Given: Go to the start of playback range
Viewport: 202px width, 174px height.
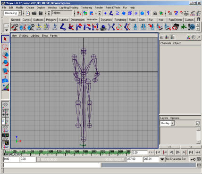Looking at the screenshot, I should coord(151,152).
